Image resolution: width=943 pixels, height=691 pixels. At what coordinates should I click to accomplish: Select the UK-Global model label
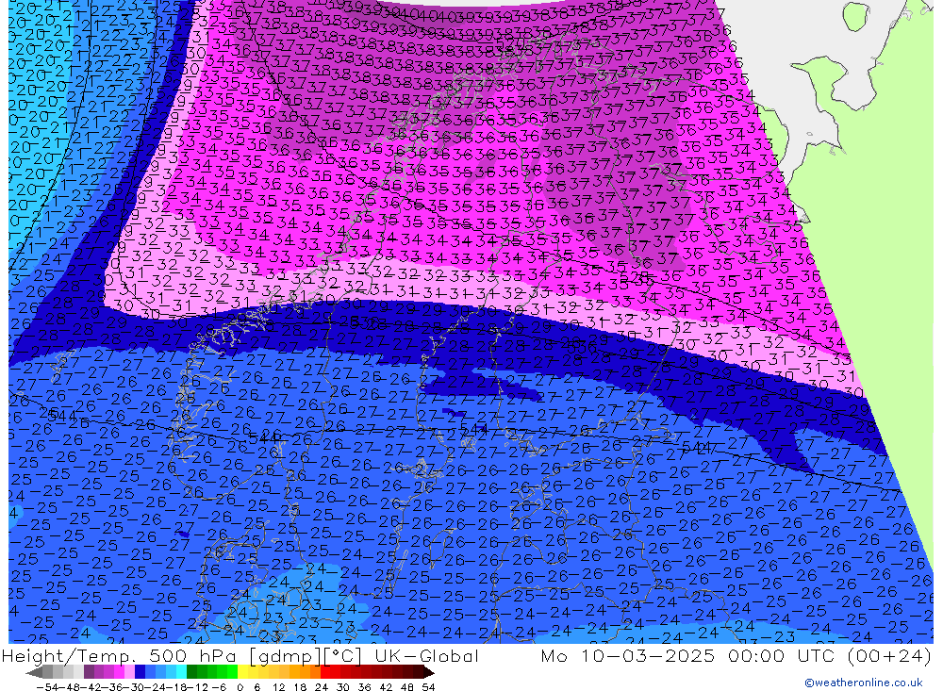point(426,655)
